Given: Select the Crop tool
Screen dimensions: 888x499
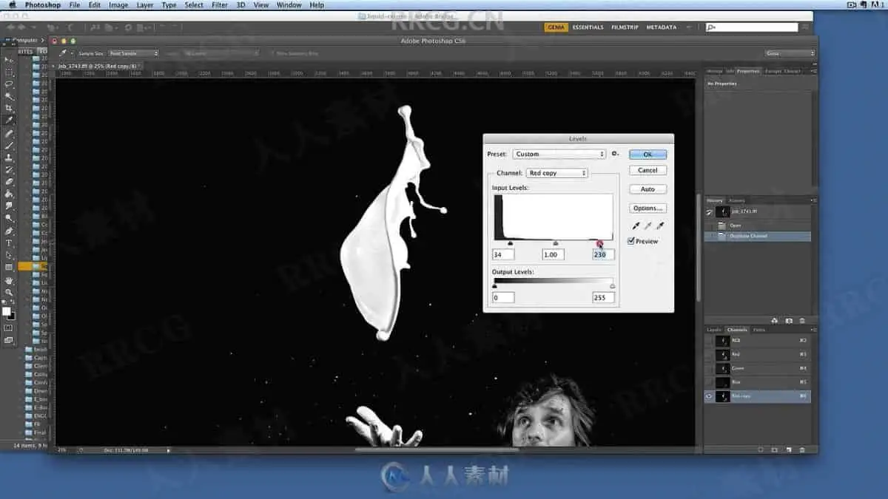Looking at the screenshot, I should [x=9, y=108].
